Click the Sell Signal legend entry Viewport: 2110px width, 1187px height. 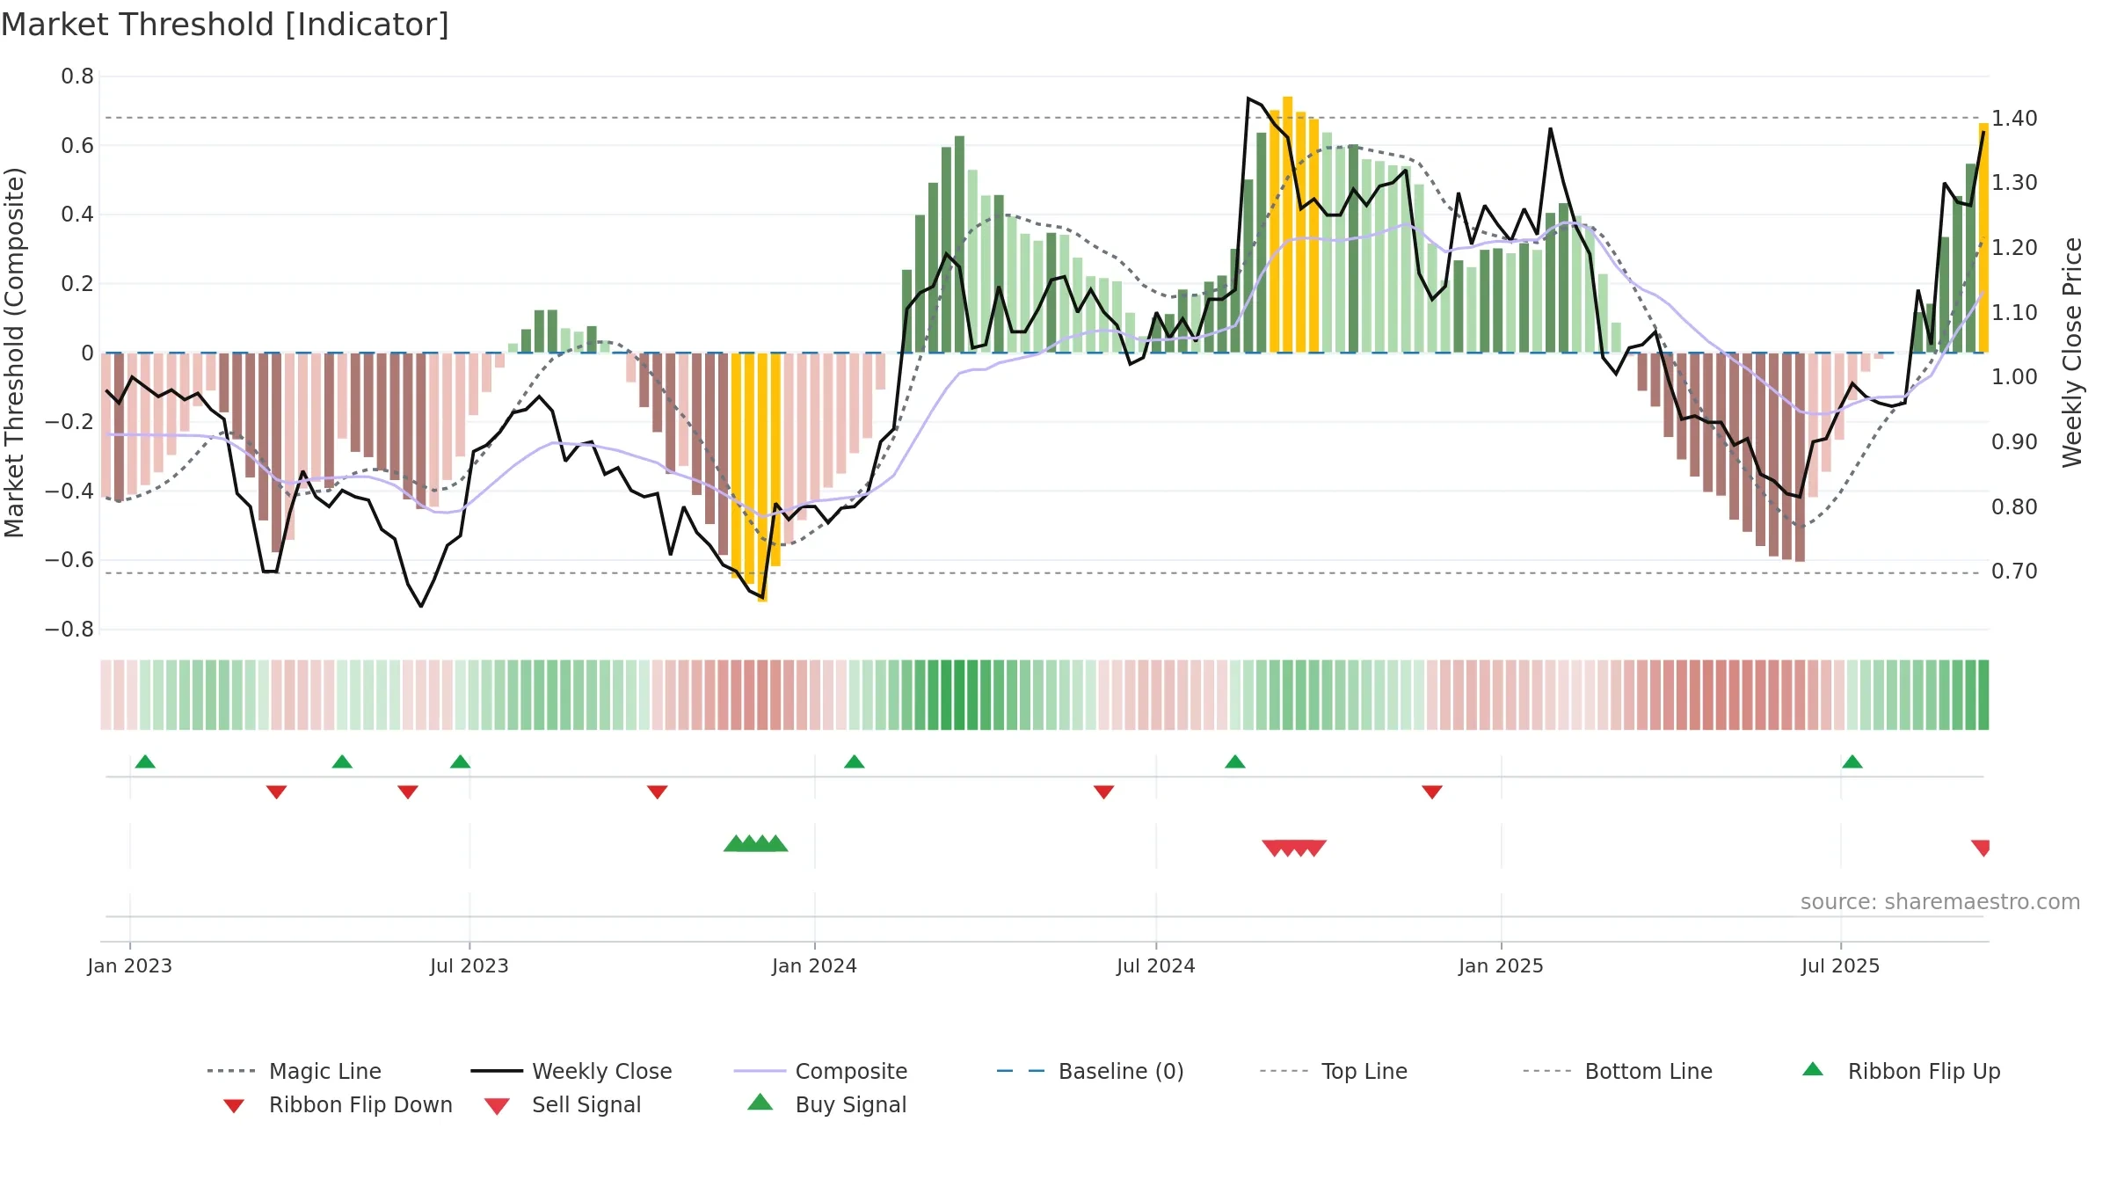click(563, 1104)
